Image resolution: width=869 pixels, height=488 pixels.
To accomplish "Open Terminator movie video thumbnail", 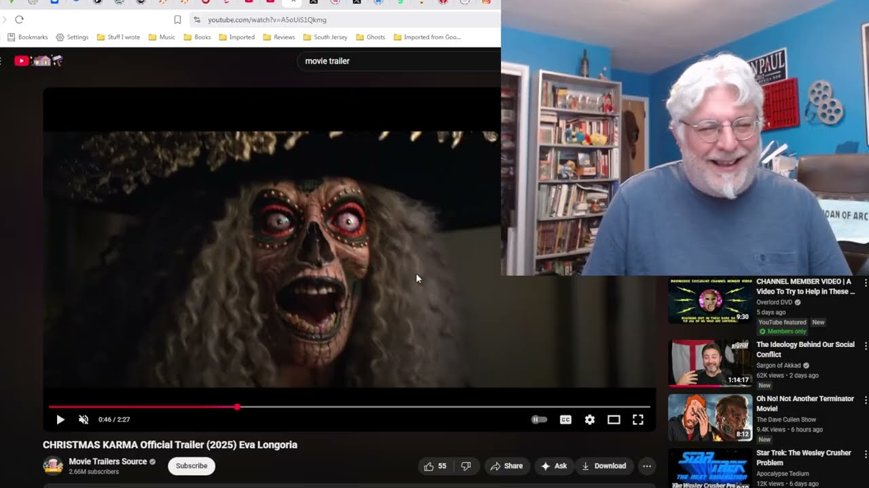I will pyautogui.click(x=710, y=418).
